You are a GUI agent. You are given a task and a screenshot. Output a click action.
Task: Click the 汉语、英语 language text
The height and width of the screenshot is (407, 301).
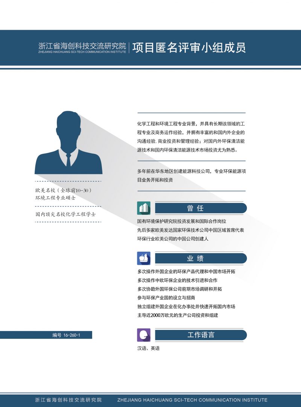148,349
